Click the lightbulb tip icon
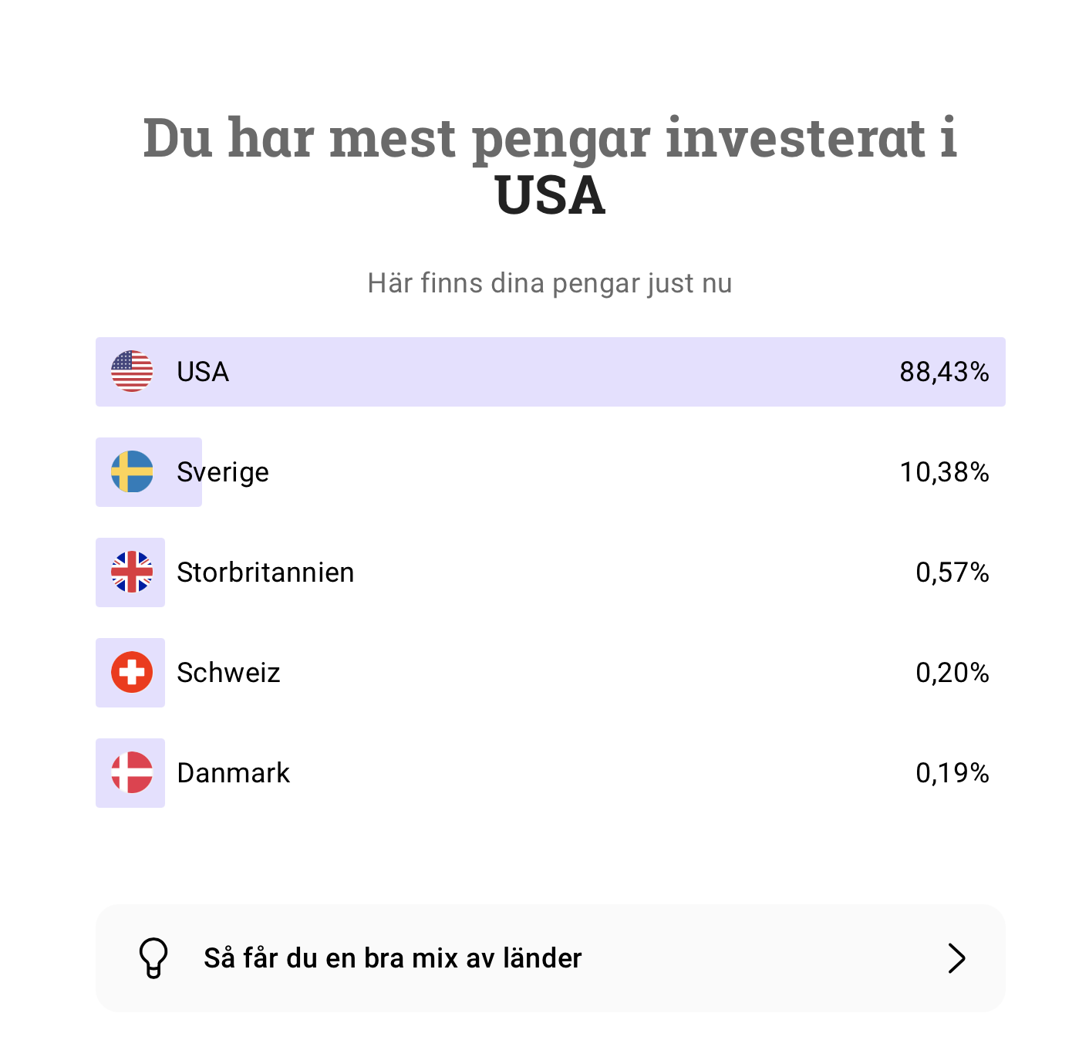 [x=153, y=957]
